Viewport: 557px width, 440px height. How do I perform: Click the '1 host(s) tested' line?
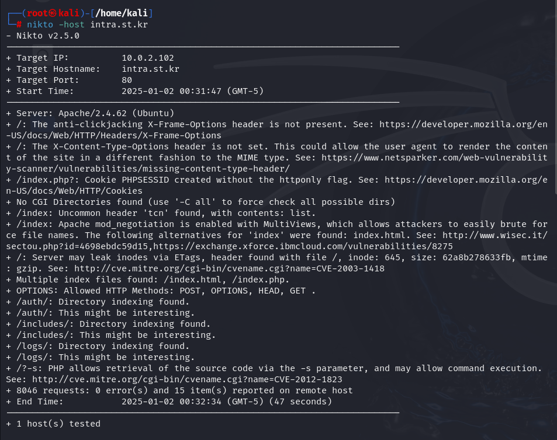click(x=53, y=424)
